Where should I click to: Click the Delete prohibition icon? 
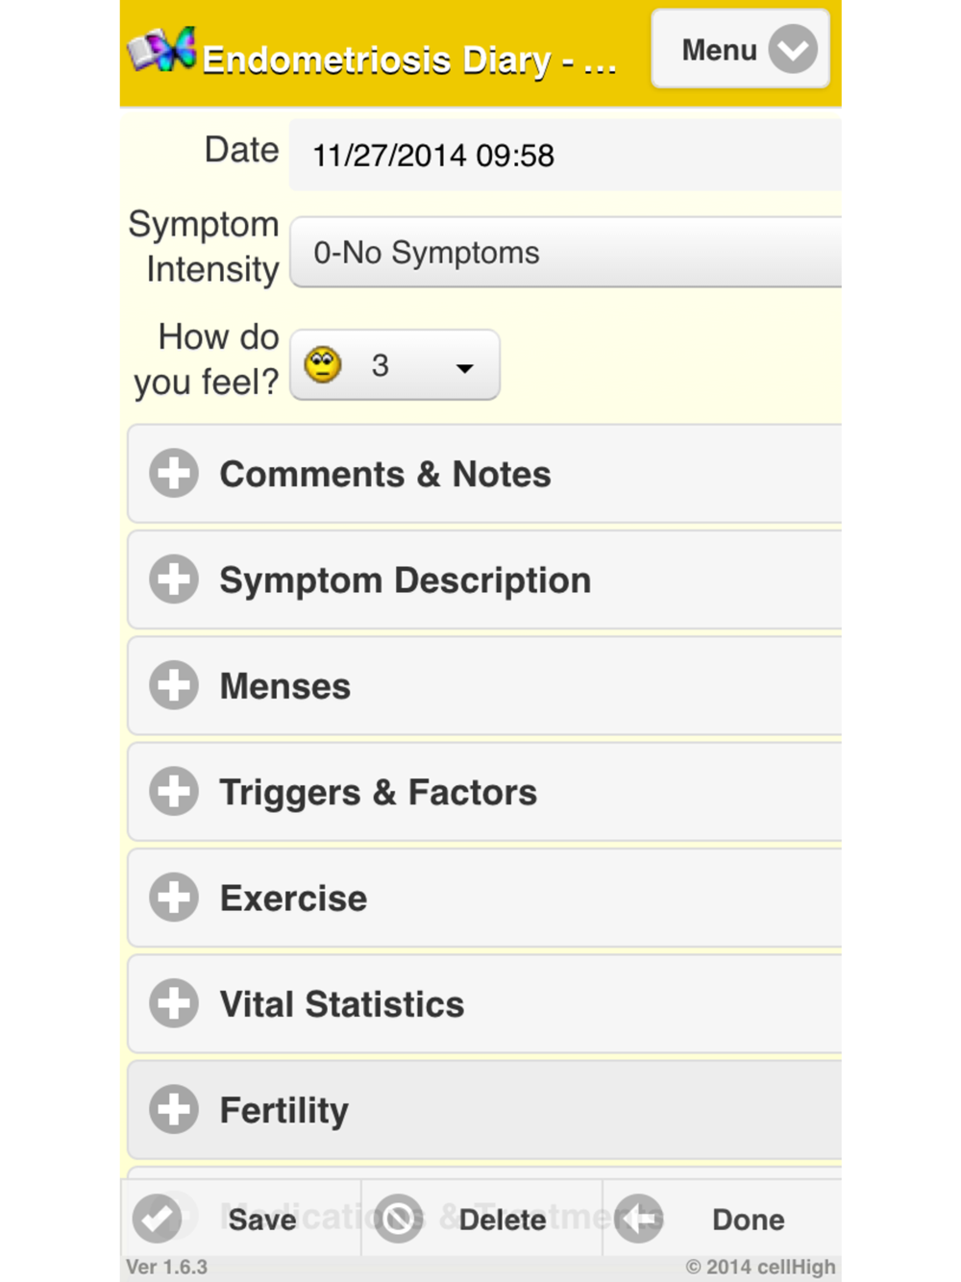pyautogui.click(x=398, y=1219)
